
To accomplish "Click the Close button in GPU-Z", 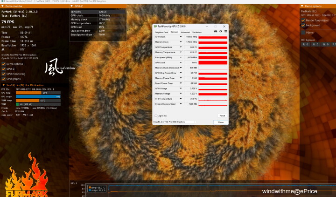I will pyautogui.click(x=220, y=122).
